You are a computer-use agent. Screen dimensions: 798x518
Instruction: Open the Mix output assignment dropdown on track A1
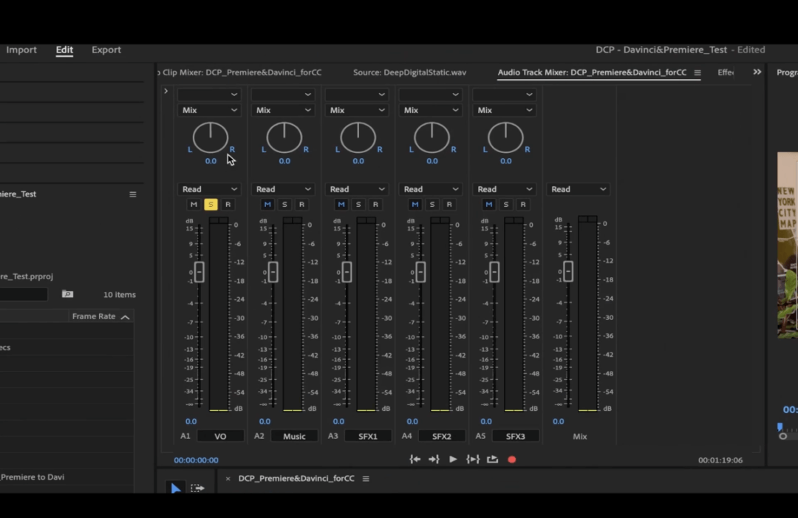(x=209, y=109)
